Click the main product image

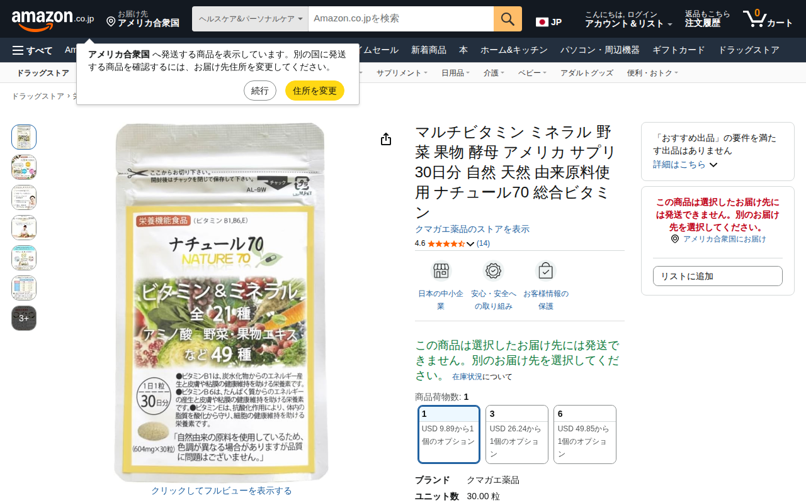[x=222, y=302]
